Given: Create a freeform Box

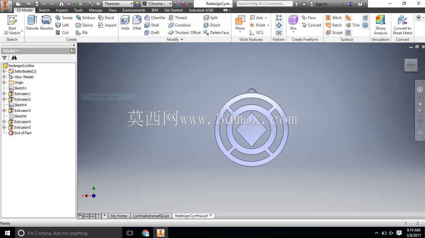Looking at the screenshot, I should click(293, 24).
